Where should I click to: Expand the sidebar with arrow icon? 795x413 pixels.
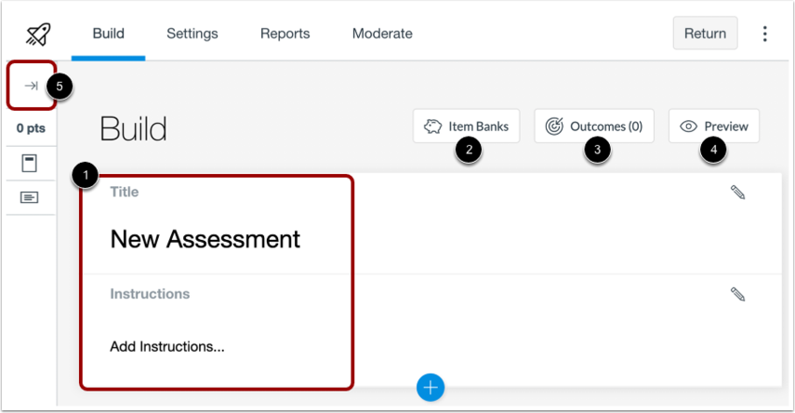[x=31, y=86]
